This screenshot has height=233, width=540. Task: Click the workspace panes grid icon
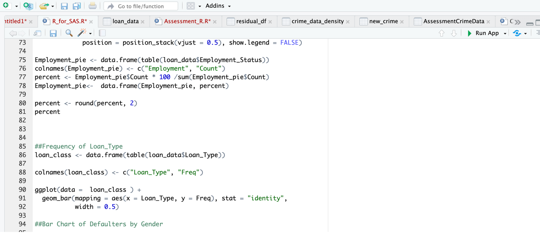pyautogui.click(x=191, y=6)
